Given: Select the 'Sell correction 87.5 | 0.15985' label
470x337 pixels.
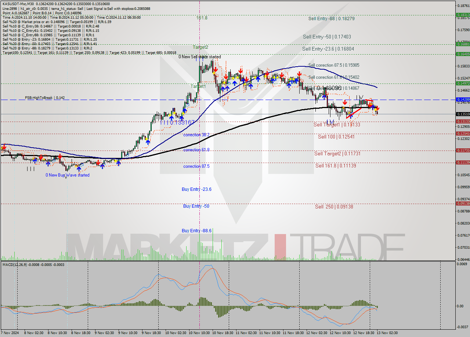Looking at the screenshot, I should pos(334,65).
